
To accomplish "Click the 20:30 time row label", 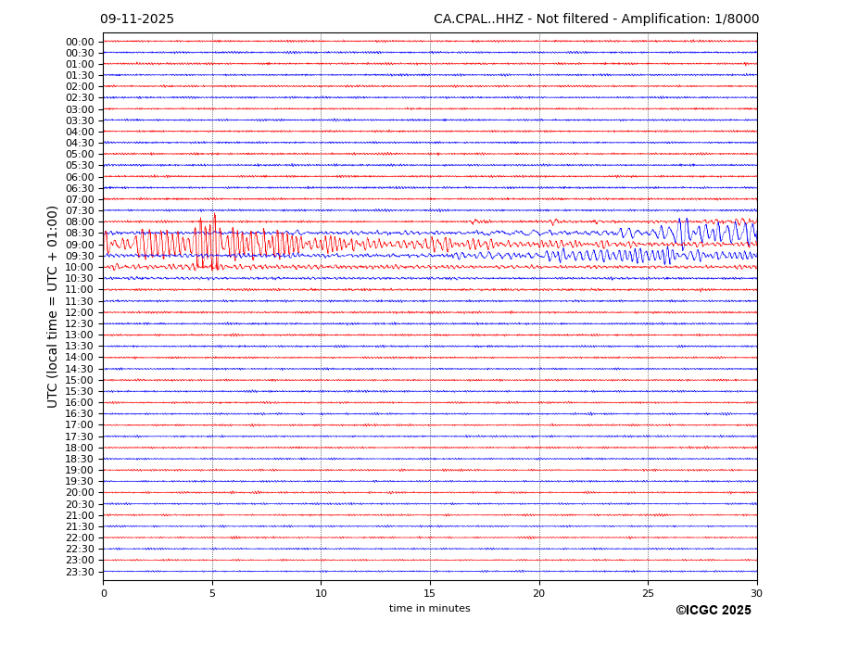I will coord(80,504).
